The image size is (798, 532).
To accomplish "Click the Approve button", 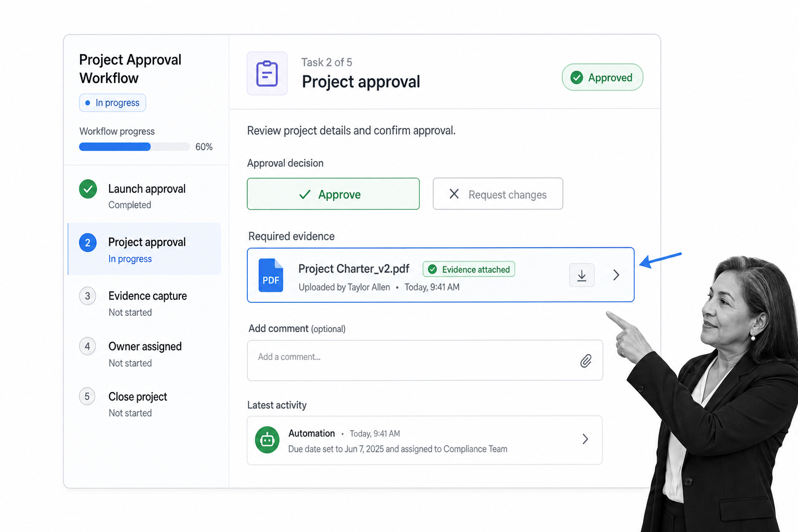I will 333,194.
